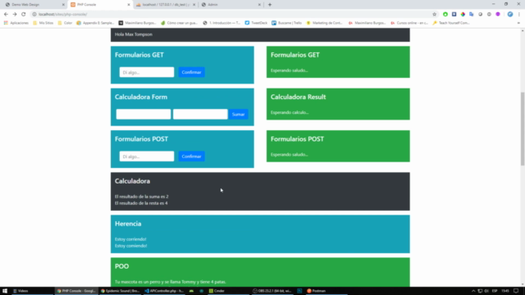This screenshot has height=295, width=525.
Task: Open the Cómo crear un gua... bookmark
Action: 179,23
